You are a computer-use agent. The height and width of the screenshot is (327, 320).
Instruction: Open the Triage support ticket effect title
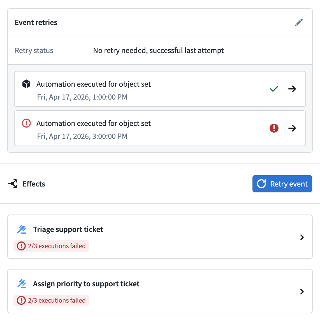coord(68,229)
